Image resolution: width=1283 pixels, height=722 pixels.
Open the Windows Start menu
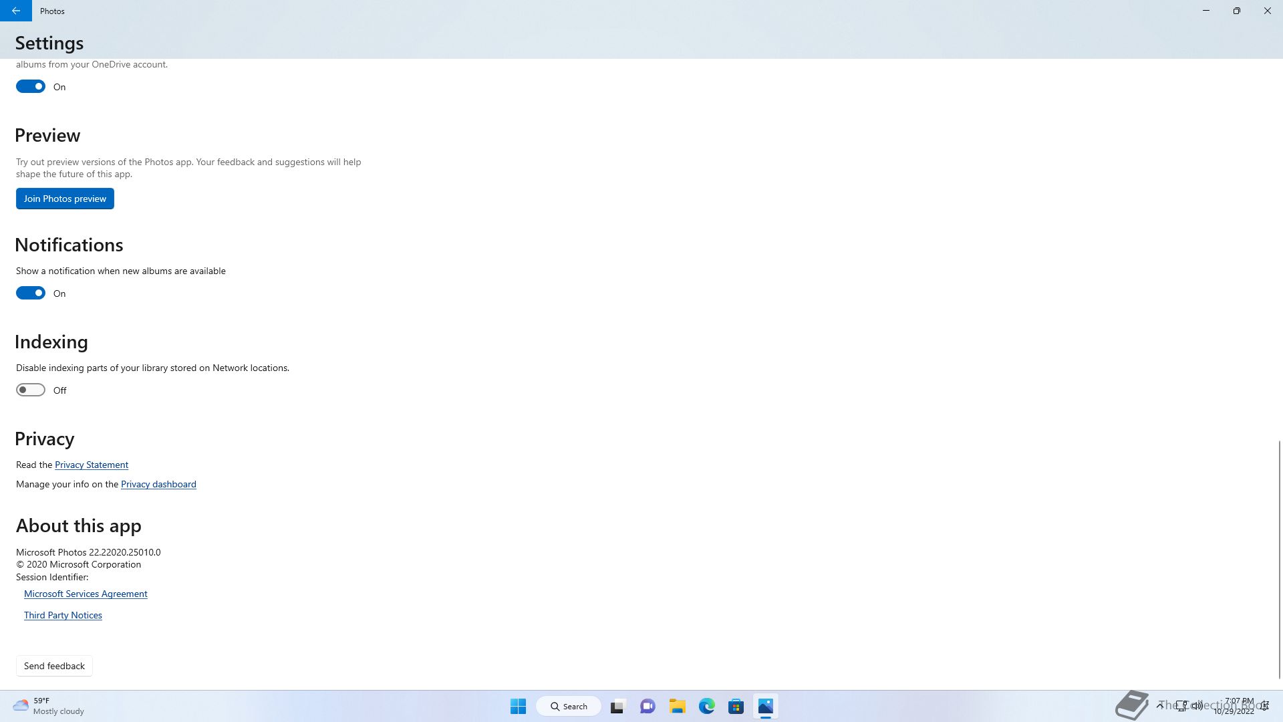[518, 706]
